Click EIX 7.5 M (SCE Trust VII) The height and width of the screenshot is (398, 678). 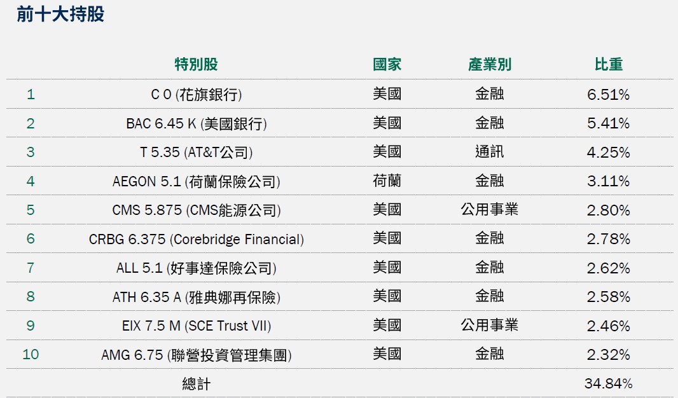(196, 326)
